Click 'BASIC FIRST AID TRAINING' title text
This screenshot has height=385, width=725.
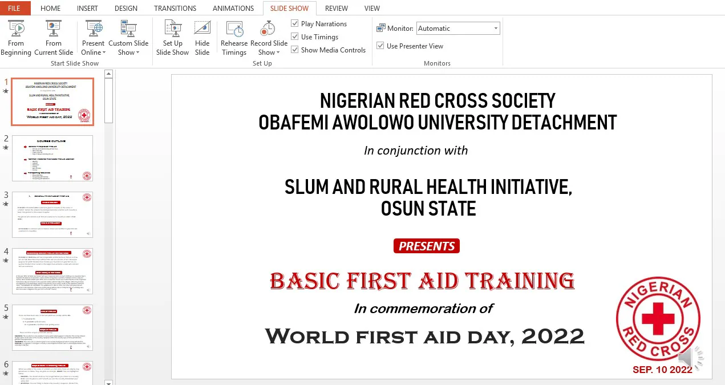(x=422, y=281)
